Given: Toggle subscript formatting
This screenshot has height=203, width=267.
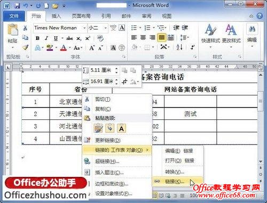Looking at the screenshot, I should tap(78, 38).
